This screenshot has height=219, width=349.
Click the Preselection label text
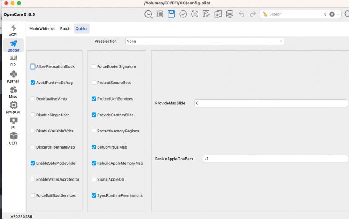click(x=106, y=41)
